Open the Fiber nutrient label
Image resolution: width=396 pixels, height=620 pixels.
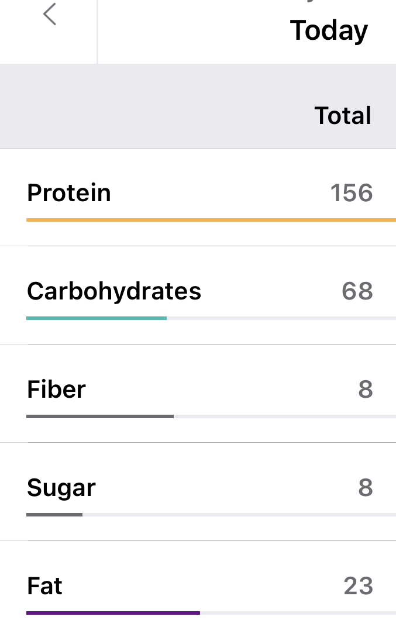[56, 390]
